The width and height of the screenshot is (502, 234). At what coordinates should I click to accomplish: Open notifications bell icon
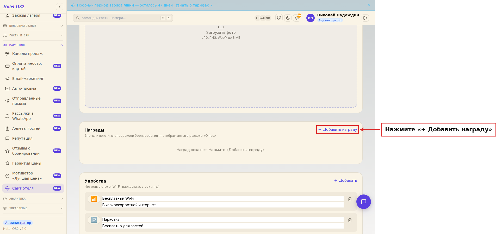point(297,18)
